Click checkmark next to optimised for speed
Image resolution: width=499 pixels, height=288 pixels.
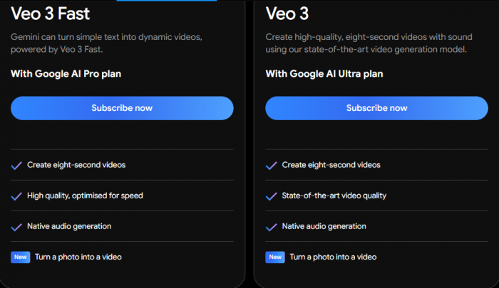[x=16, y=196]
